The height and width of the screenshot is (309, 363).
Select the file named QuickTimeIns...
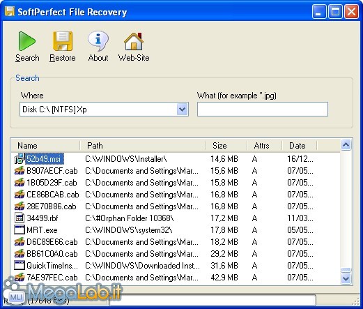pyautogui.click(x=52, y=266)
